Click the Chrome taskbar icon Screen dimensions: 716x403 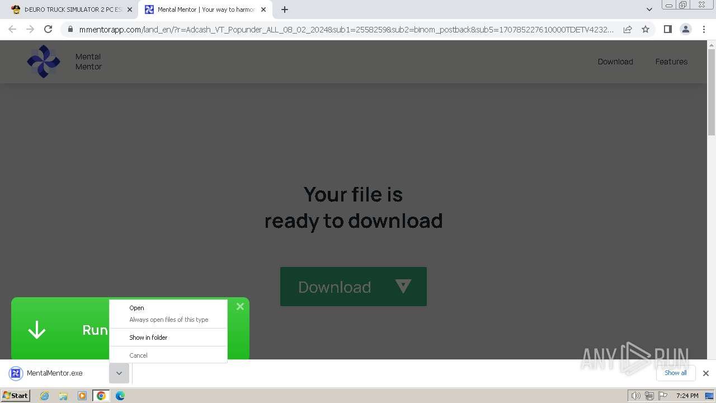tap(101, 396)
